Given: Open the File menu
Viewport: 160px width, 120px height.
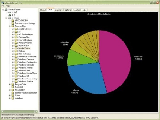Looking at the screenshot, I should (3, 6).
